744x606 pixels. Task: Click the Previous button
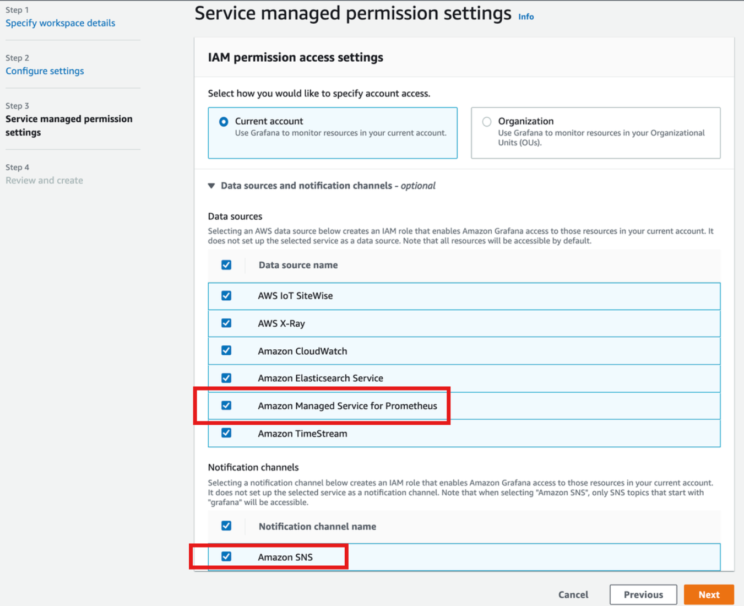point(643,595)
